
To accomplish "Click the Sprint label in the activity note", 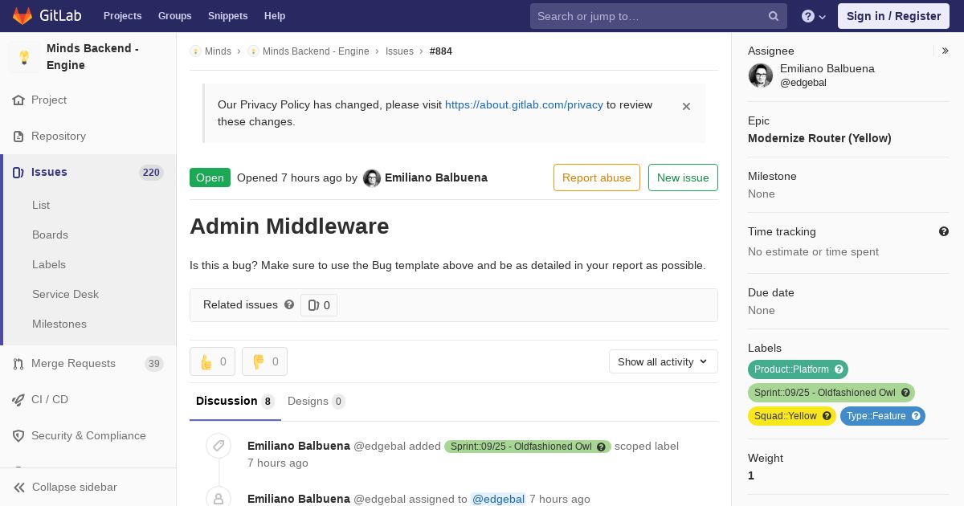I will point(528,447).
